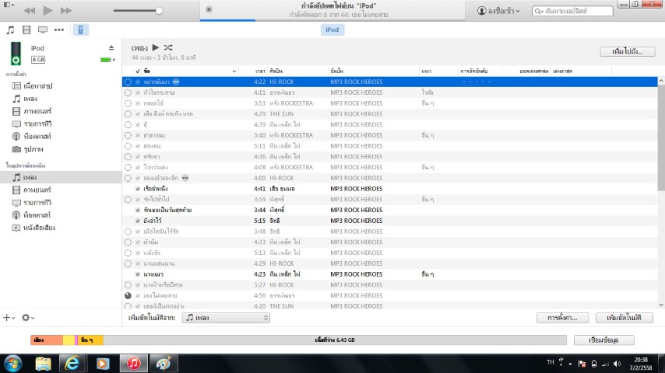Open the Music library icon in the toolbar
This screenshot has width=665, height=373.
tap(10, 30)
